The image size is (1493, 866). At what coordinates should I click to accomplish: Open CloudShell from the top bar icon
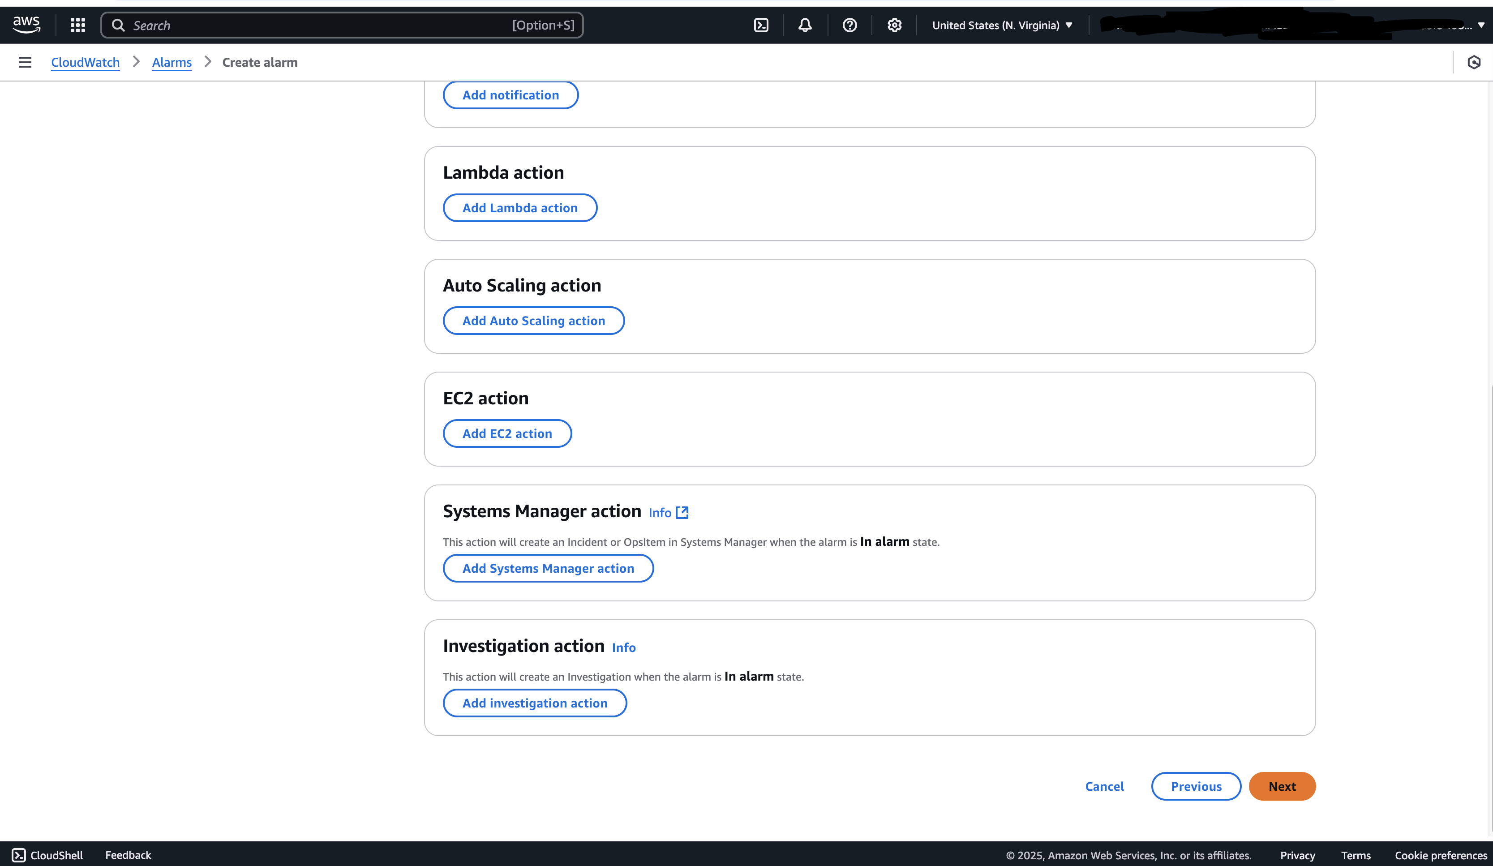click(761, 25)
